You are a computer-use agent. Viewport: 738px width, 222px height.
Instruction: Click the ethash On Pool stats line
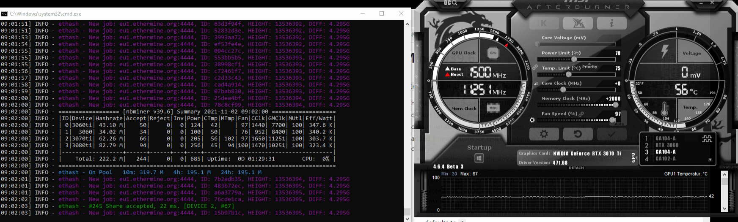click(x=160, y=172)
